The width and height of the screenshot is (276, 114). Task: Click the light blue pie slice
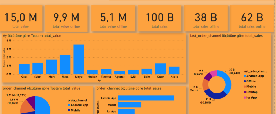43,106
